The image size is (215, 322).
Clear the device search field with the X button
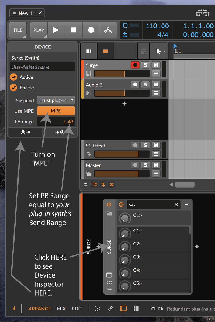[176, 205]
